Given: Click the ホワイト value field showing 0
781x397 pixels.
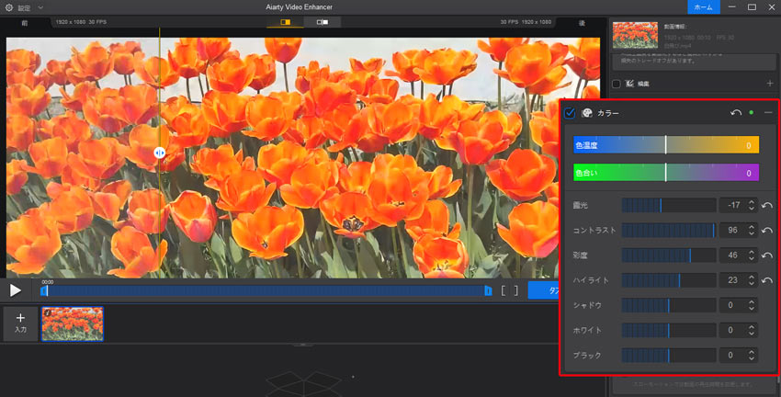Looking at the screenshot, I should click(x=732, y=330).
